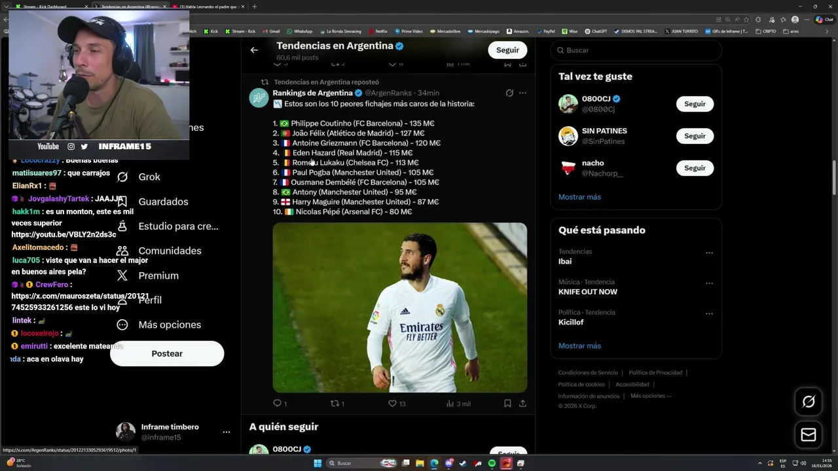
Task: Open the Prime Video bookmark
Action: point(409,31)
